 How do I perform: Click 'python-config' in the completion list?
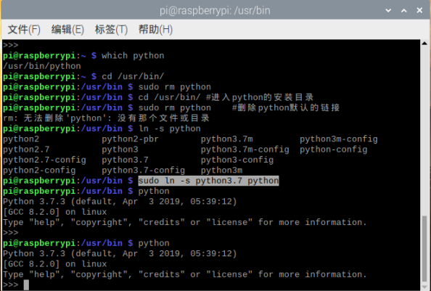click(334, 149)
